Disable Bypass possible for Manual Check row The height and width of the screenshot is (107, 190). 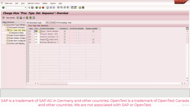pos(93,31)
